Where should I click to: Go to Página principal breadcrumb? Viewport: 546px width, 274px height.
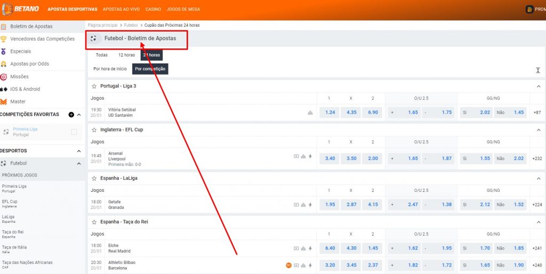[103, 26]
